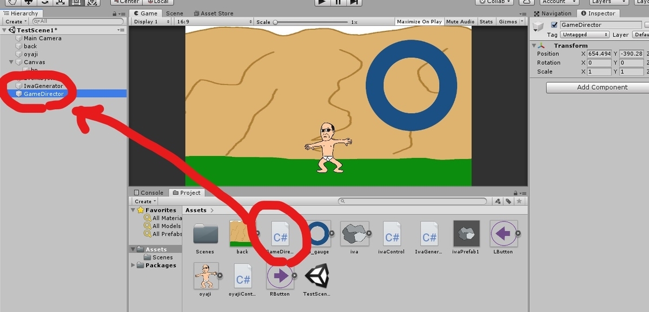Image resolution: width=649 pixels, height=312 pixels.
Task: Click the search by type icon in Project
Action: pyautogui.click(x=498, y=201)
